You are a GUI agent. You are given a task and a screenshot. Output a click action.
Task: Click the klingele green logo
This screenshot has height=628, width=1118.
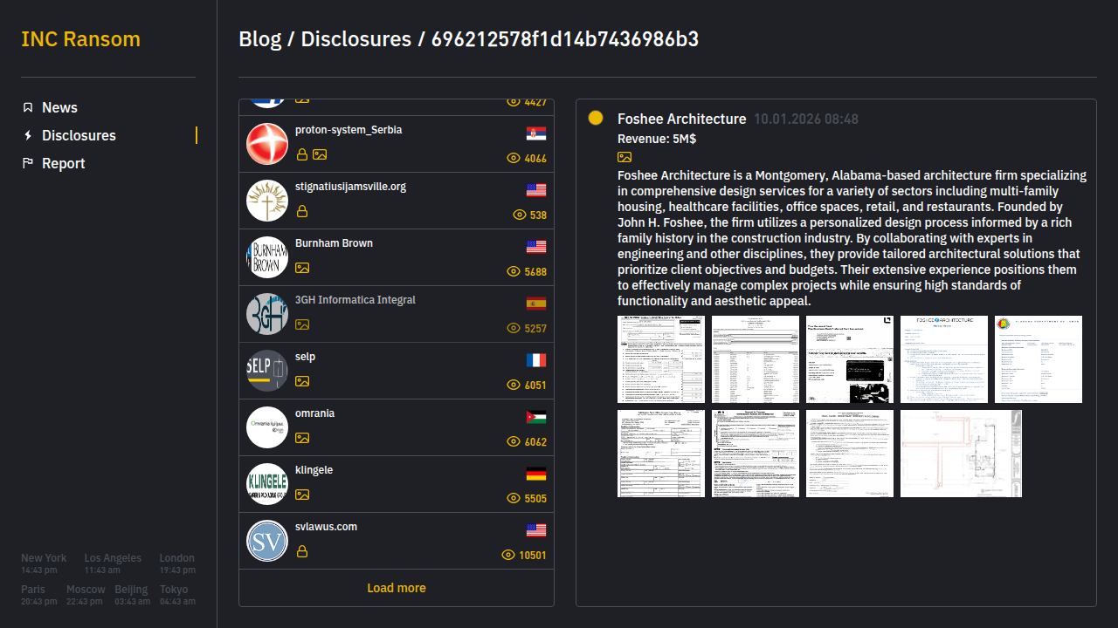click(267, 484)
